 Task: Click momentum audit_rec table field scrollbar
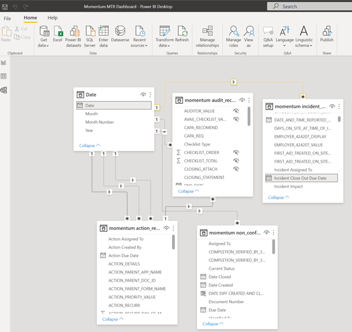point(249,116)
